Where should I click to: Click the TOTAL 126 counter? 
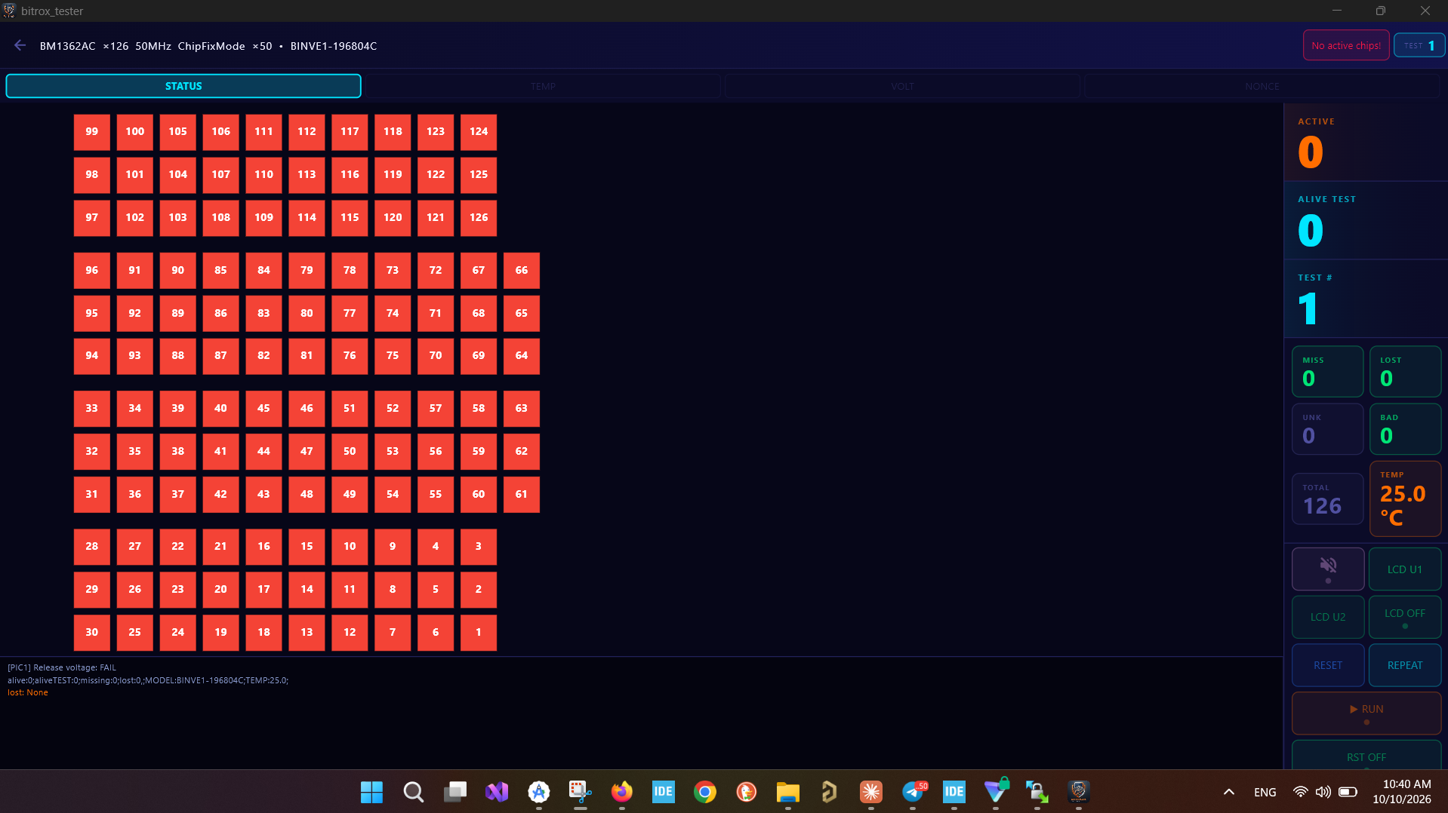pos(1328,499)
